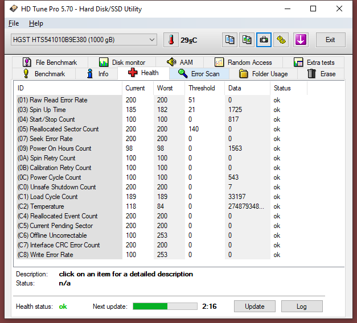Switch to the Extra tests tab
357x323 pixels.
tap(314, 63)
